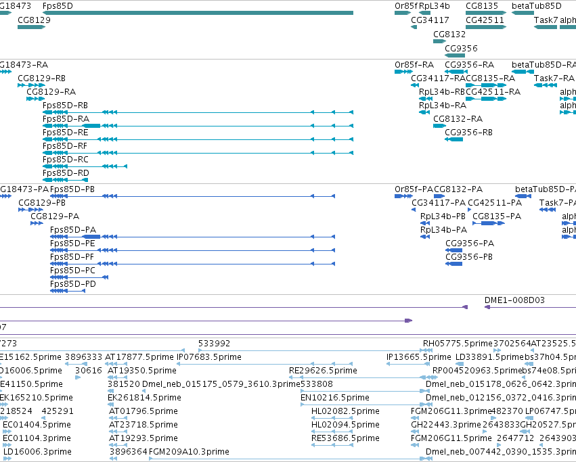Select the Fps85D gene label

58,6
